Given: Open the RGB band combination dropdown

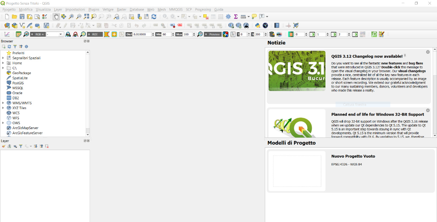Looking at the screenshot, I should (x=61, y=34).
